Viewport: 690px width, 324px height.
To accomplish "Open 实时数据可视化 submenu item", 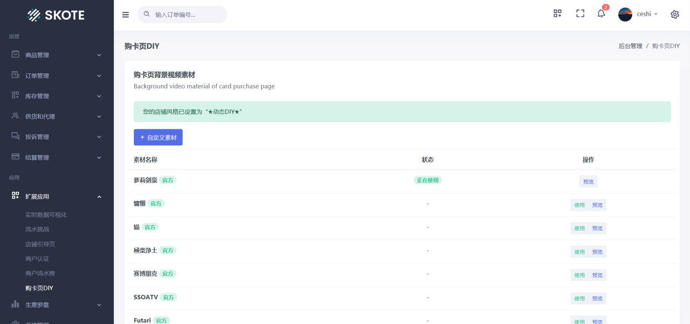I will tap(46, 215).
